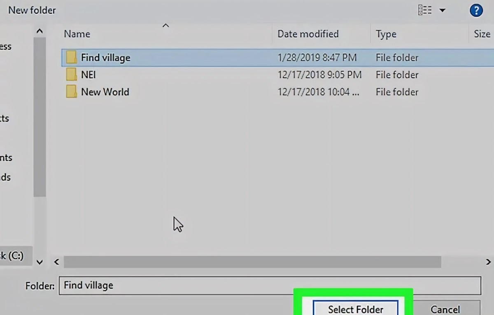This screenshot has height=315, width=494.
Task: Click the horizontal scrollbar right arrow
Action: click(488, 262)
